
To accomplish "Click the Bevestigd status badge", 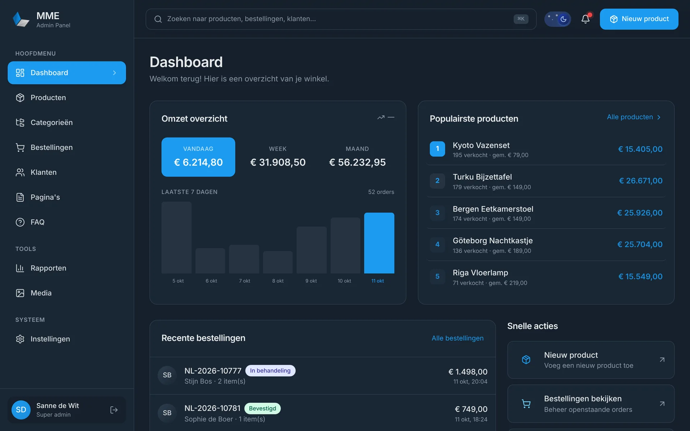I will [262, 408].
